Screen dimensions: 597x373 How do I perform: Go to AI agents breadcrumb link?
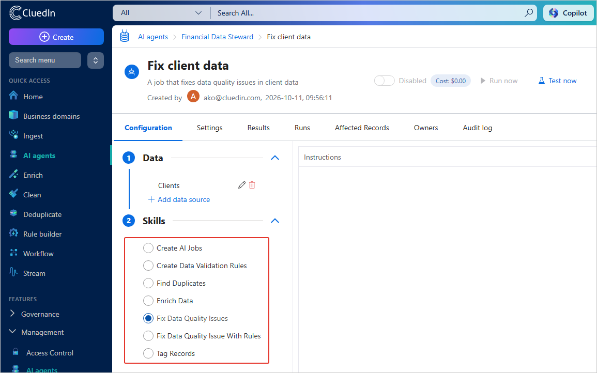152,37
